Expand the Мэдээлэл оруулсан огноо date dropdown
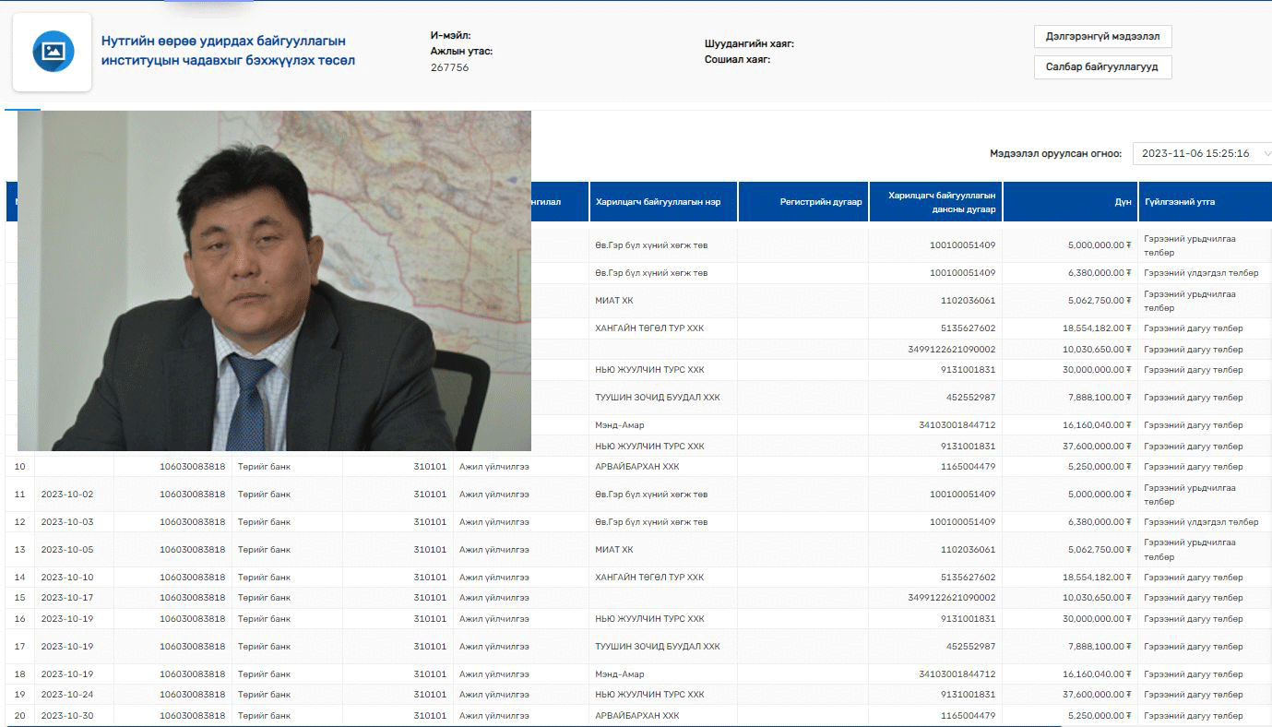Screen dimensions: 1272x727 click(1201, 153)
